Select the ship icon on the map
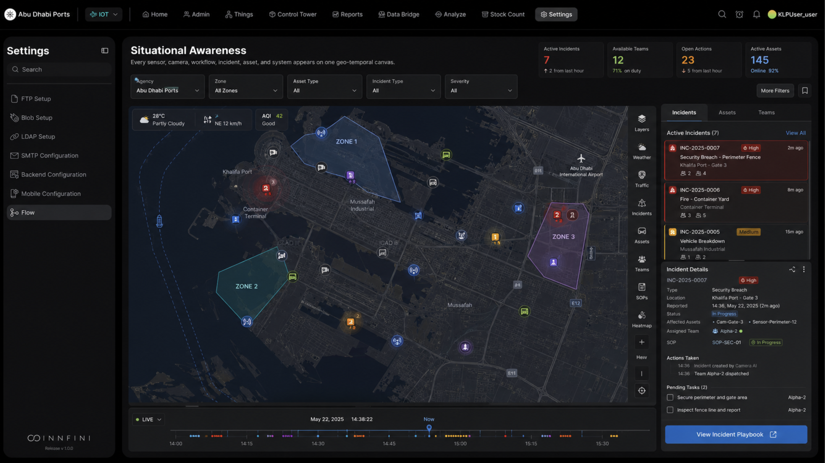This screenshot has height=463, width=825. (x=159, y=221)
